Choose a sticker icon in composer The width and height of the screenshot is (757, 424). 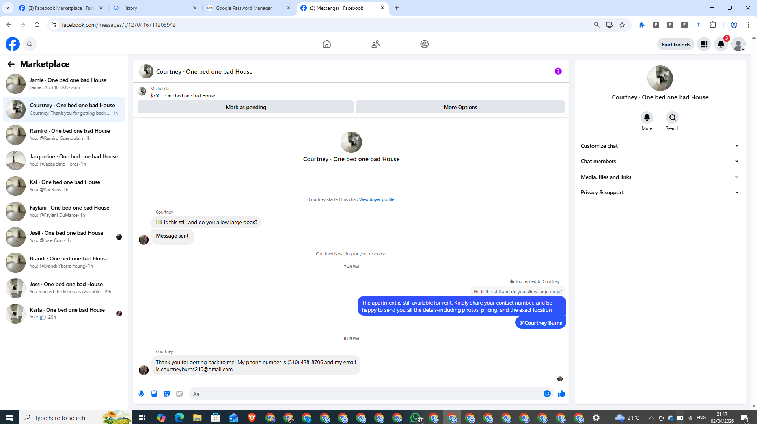click(167, 394)
